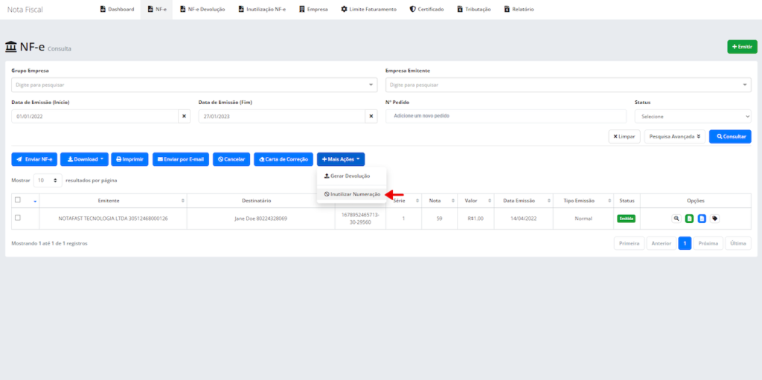
Task: Click the Nota Fiscal brand title
Action: click(25, 9)
